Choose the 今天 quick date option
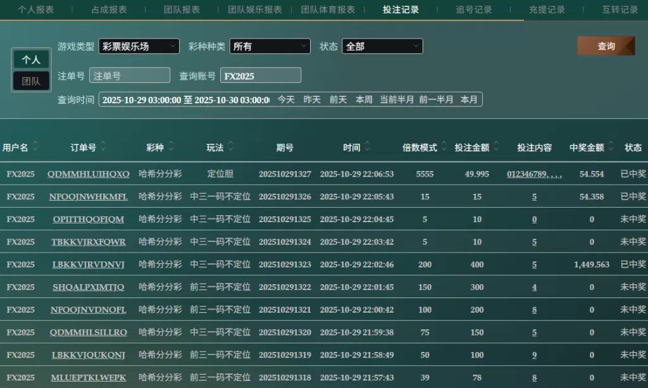648x388 pixels. point(286,99)
